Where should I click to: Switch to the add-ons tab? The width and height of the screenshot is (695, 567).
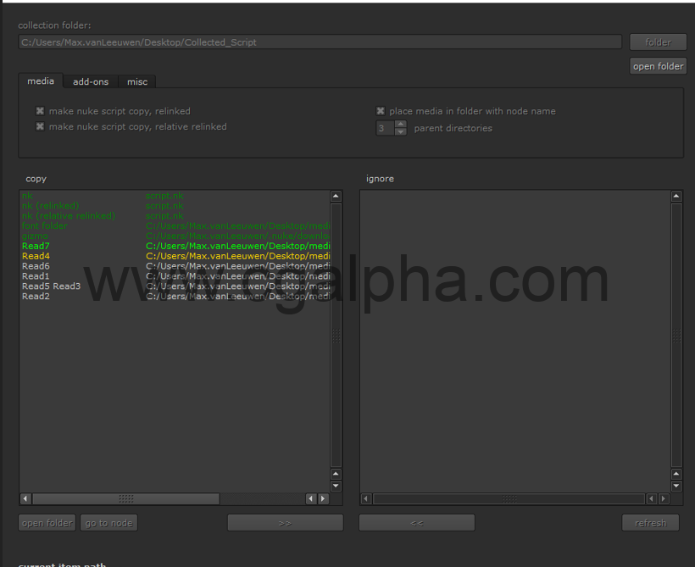click(91, 81)
